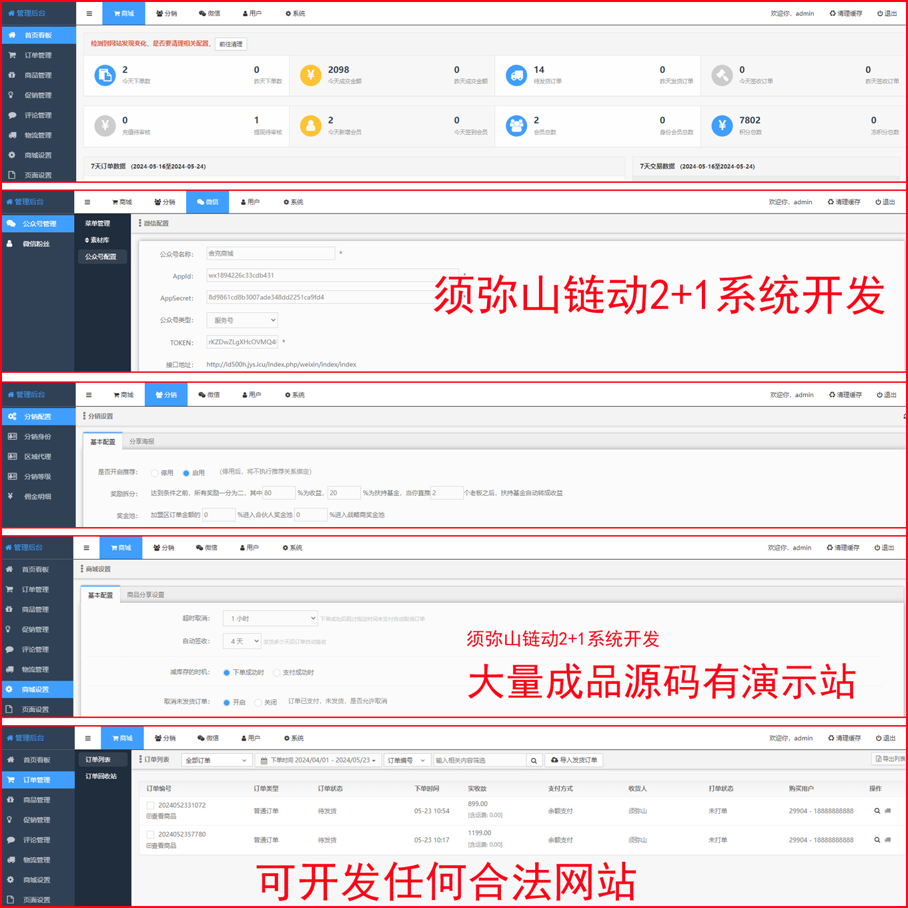Open 促销管理 promotion management sidebar icon
This screenshot has height=908, width=908.
(x=10, y=95)
